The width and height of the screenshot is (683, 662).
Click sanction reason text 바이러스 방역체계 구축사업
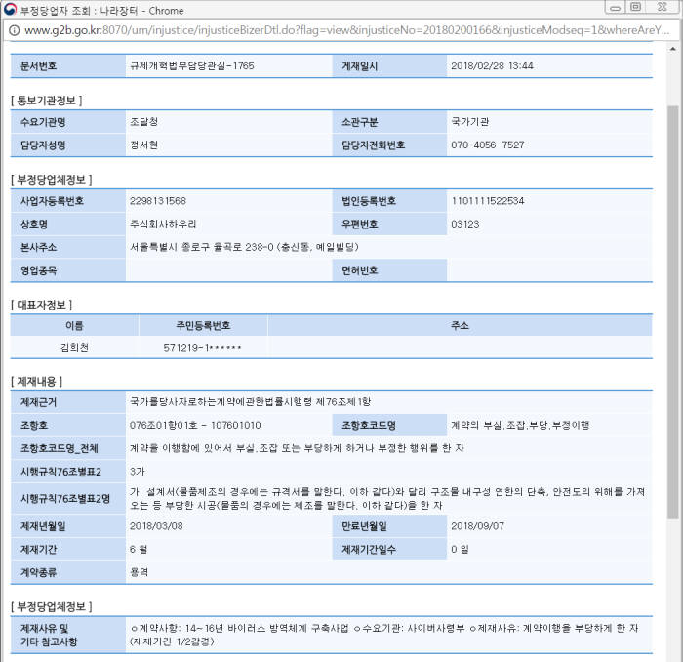click(288, 628)
